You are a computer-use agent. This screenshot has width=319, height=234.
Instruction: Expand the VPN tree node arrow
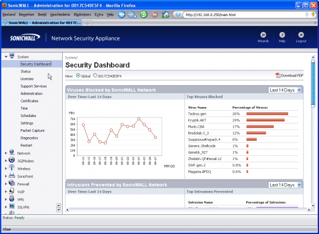click(x=6, y=199)
